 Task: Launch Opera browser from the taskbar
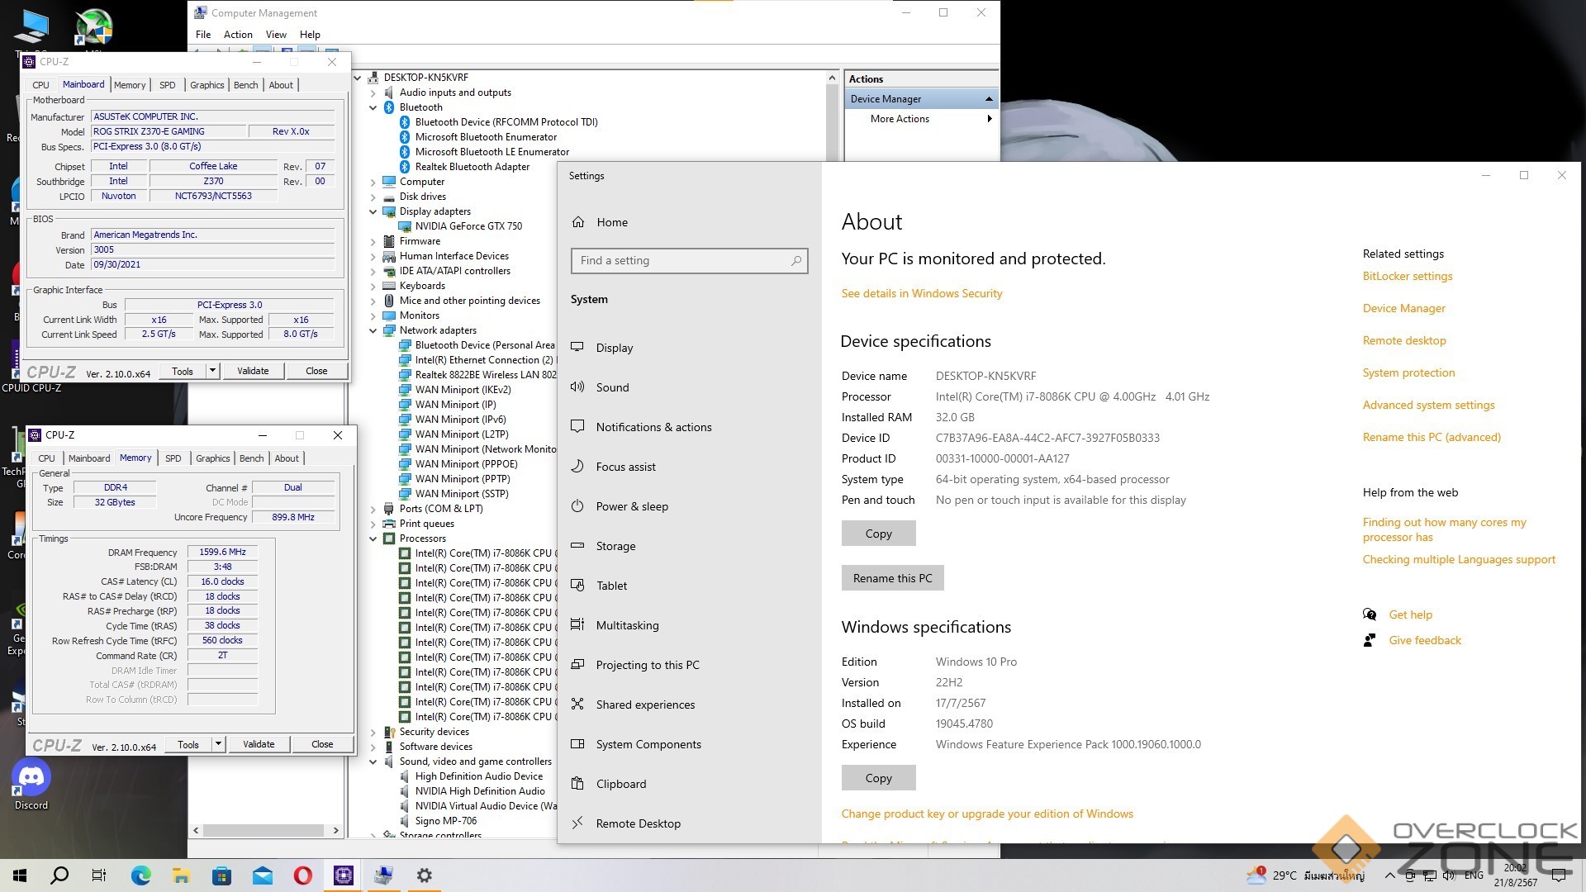pos(303,875)
